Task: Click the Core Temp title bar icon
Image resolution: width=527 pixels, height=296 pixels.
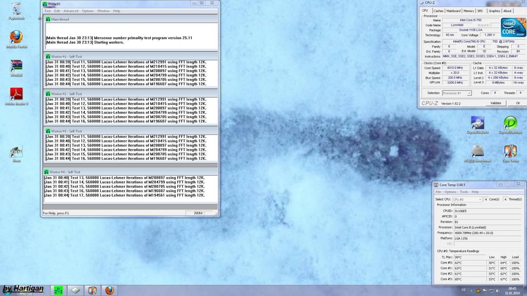Action: [436, 185]
